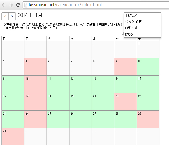The width and height of the screenshot is (169, 161).
Task: Click calendar day 5
Action: tap(80, 67)
